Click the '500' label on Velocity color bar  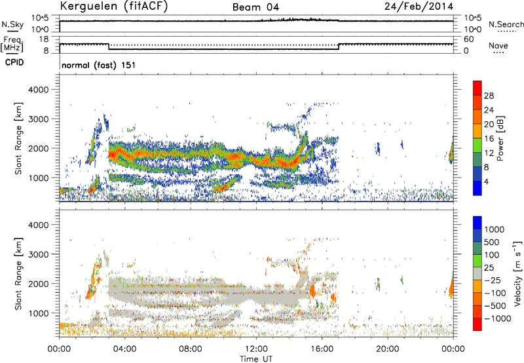[x=492, y=242]
